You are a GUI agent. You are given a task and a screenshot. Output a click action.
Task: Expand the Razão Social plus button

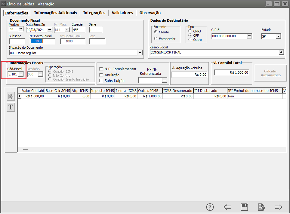point(281,52)
